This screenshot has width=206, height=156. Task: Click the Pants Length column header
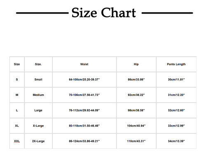click(176, 64)
